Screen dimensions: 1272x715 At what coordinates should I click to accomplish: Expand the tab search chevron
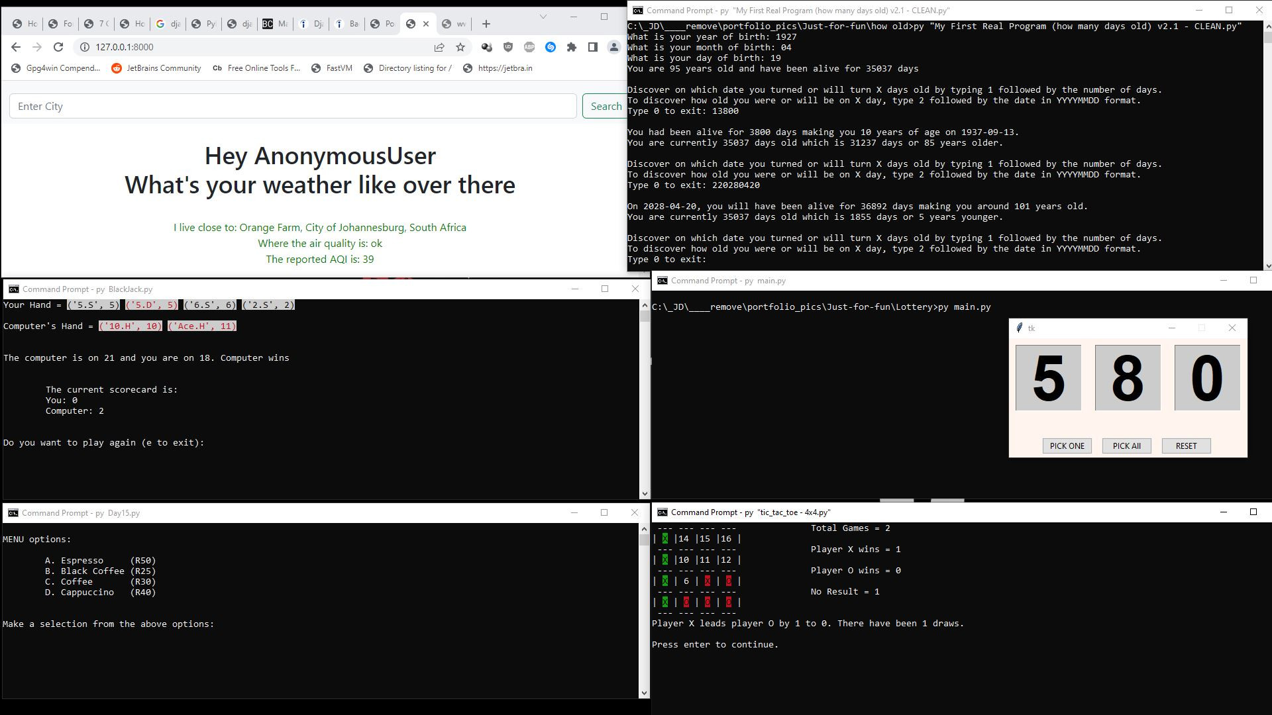click(x=543, y=17)
